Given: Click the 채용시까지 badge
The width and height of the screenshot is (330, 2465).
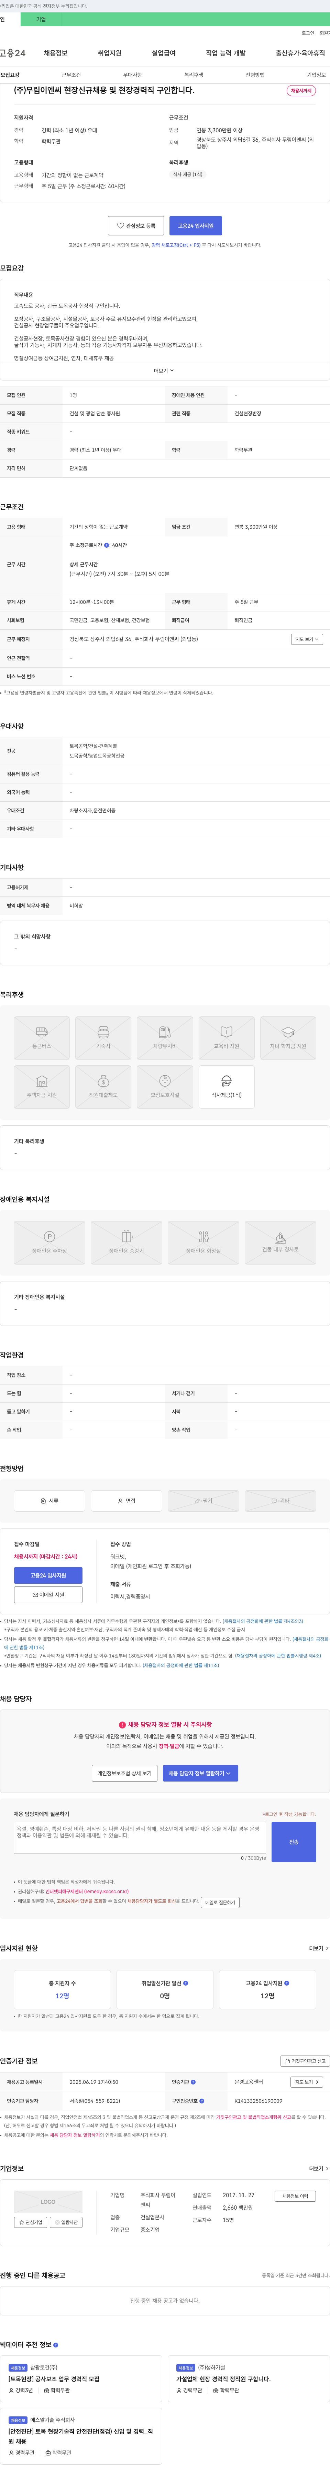Looking at the screenshot, I should click(301, 91).
